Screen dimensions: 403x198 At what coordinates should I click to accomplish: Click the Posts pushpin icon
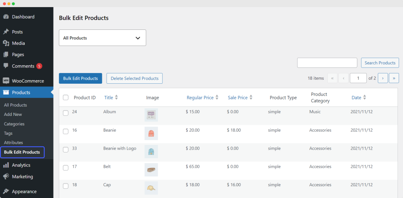(6, 32)
